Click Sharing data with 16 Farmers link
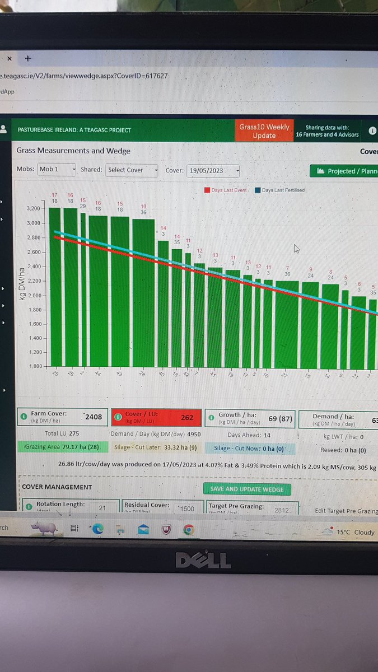Screen dimensions: 378x672 [x=327, y=131]
